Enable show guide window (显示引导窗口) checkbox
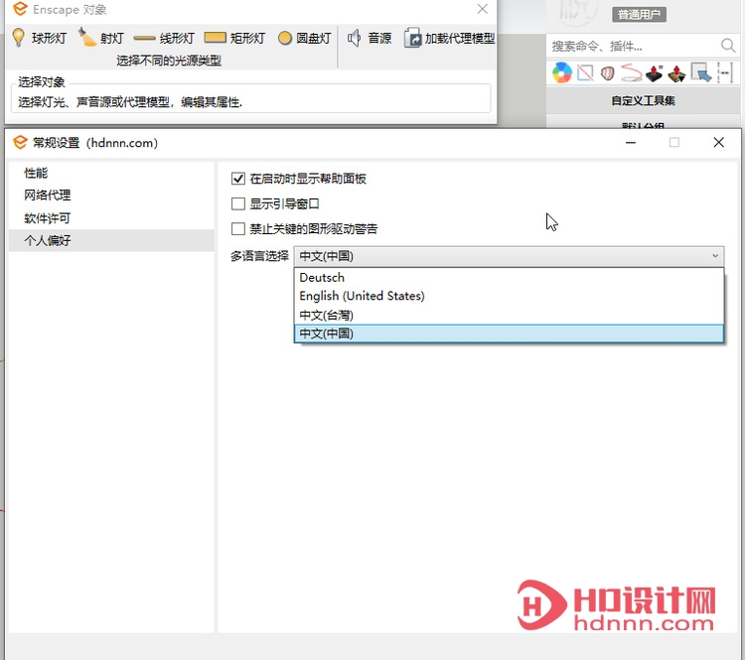745x660 pixels. pyautogui.click(x=238, y=203)
